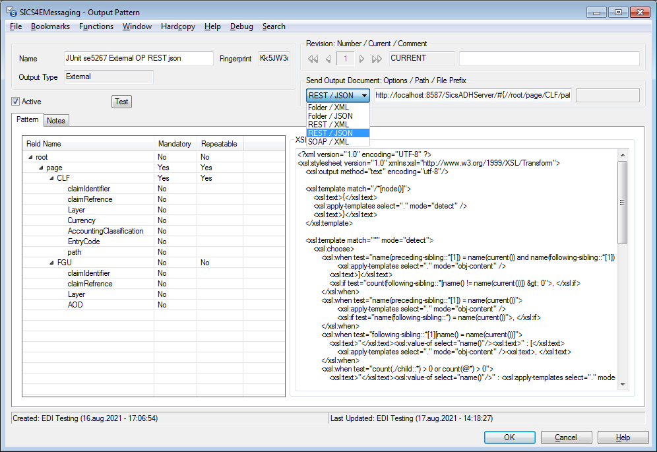The width and height of the screenshot is (657, 452).
Task: Click the OK button
Action: tap(509, 437)
